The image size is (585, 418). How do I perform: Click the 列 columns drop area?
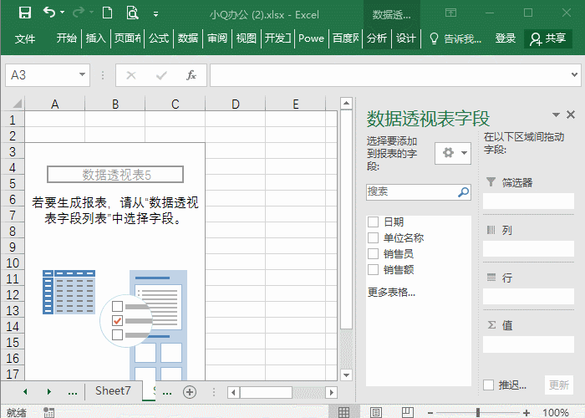click(x=528, y=248)
